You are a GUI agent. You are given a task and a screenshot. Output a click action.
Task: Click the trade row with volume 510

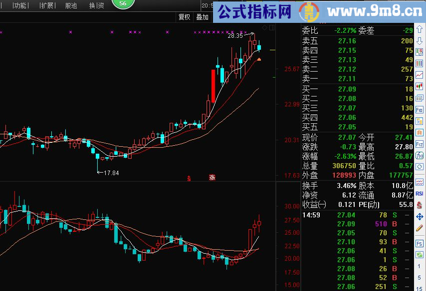pos(357,224)
